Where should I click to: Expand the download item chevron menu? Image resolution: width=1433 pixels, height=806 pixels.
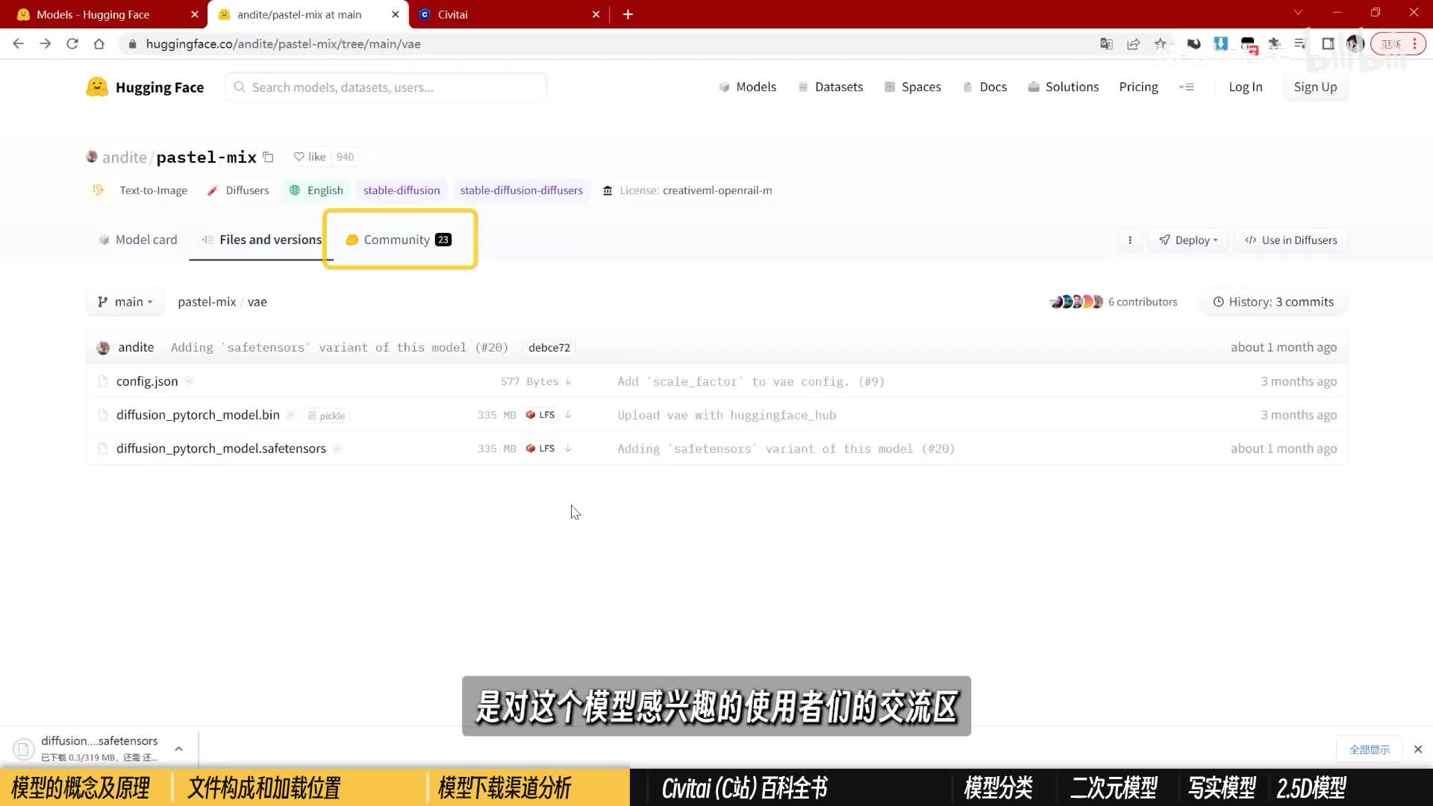pos(179,749)
